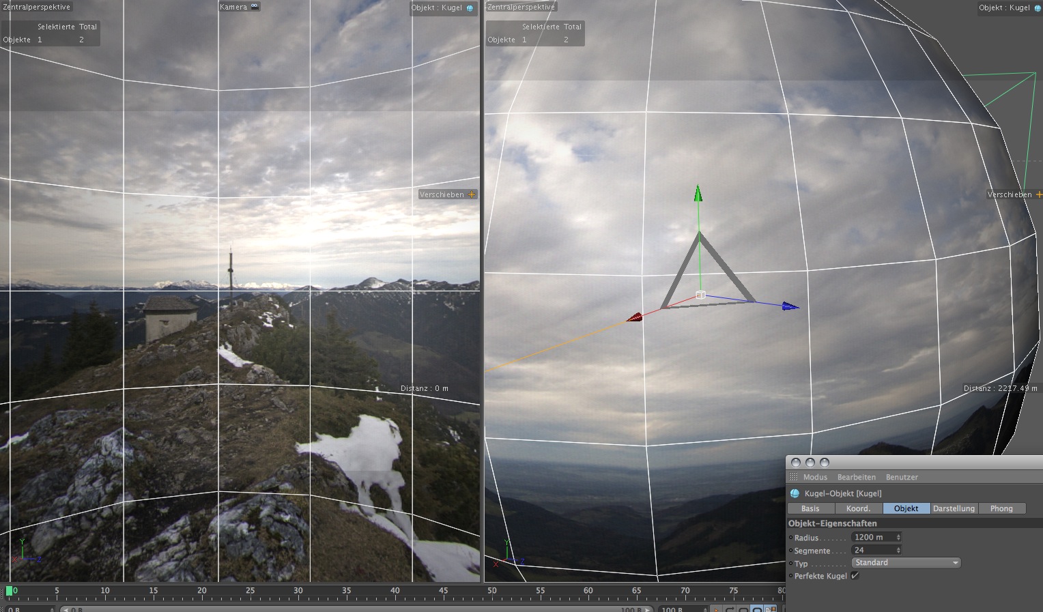This screenshot has height=612, width=1043.
Task: Click the Verschieben move icon in left viewport
Action: pos(471,194)
